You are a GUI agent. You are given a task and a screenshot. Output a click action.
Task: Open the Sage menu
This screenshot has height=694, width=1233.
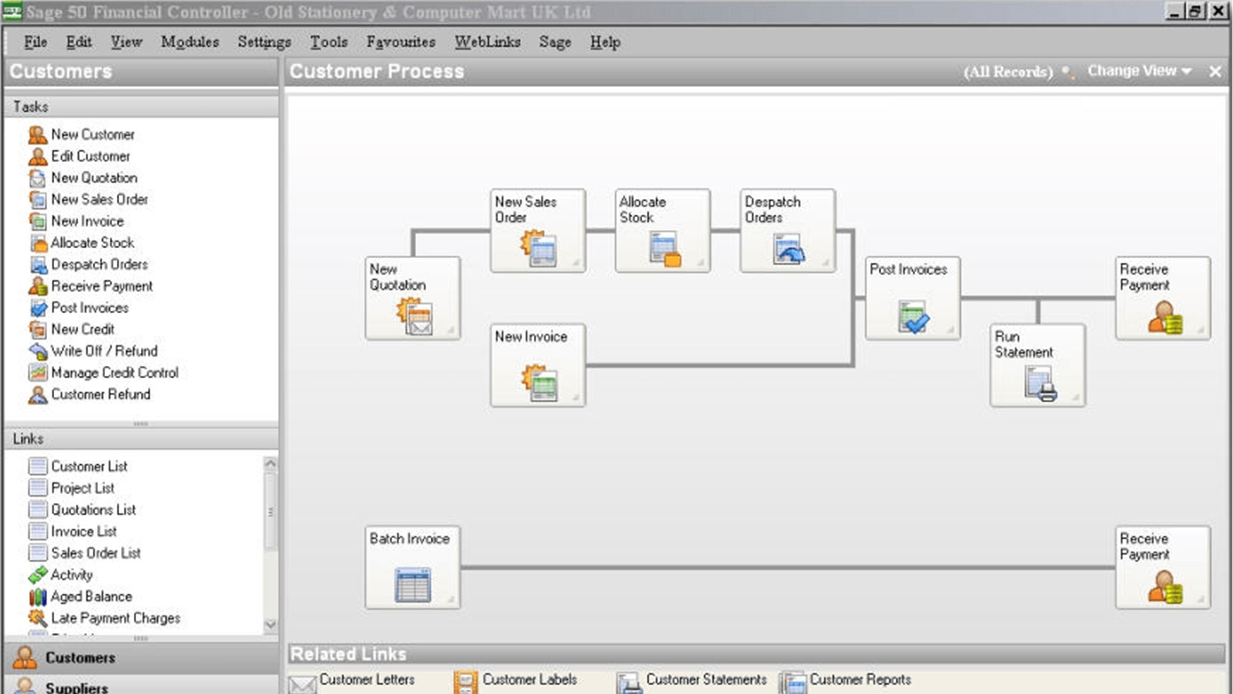(x=555, y=42)
